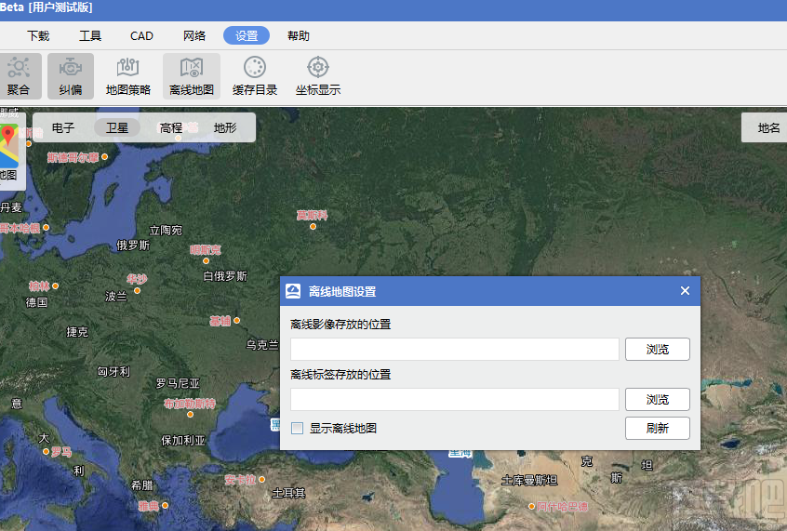Enable the 显示离线地图 checkbox

pyautogui.click(x=297, y=428)
